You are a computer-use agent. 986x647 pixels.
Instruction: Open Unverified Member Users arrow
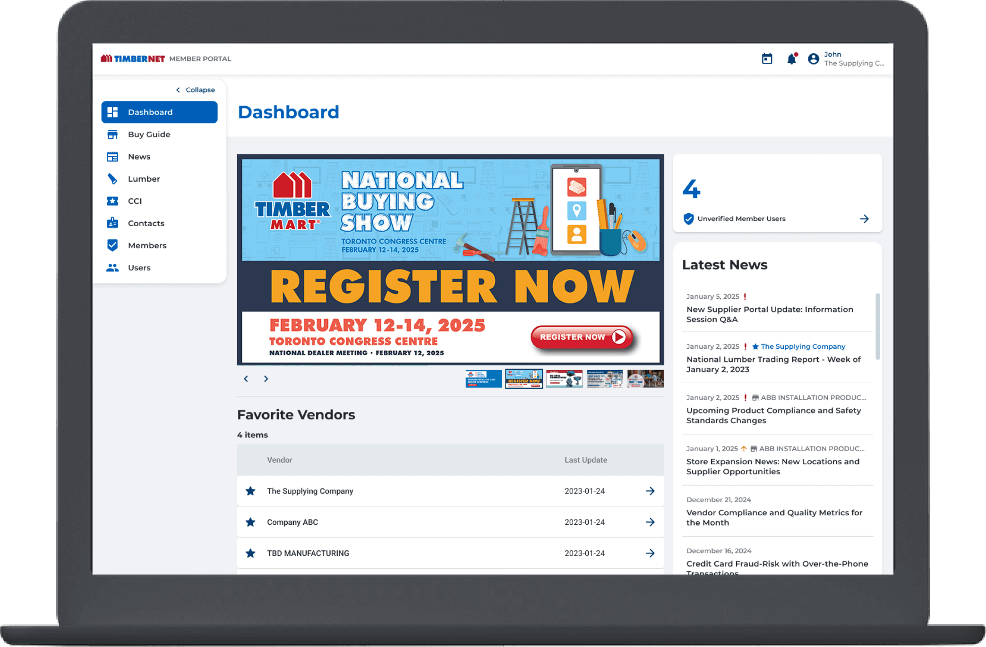[x=864, y=218]
